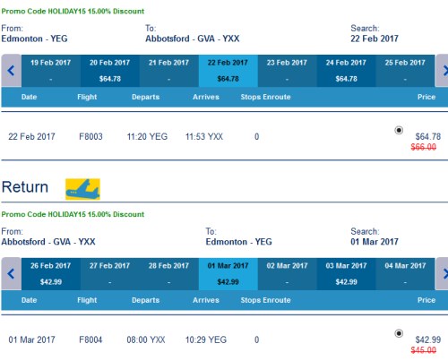The image size is (448, 361).
Task: Click the Price column header in departure table
Action: point(426,97)
